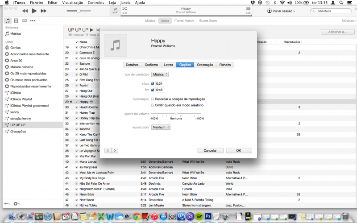The height and width of the screenshot is (223, 357).
Task: Open Spotlight search in the menu bar
Action: [x=341, y=3]
